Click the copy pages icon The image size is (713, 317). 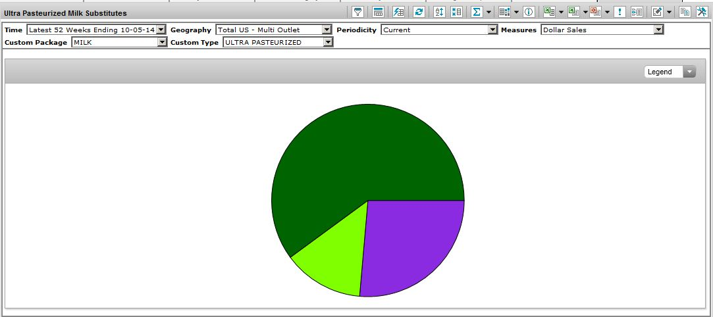point(685,12)
